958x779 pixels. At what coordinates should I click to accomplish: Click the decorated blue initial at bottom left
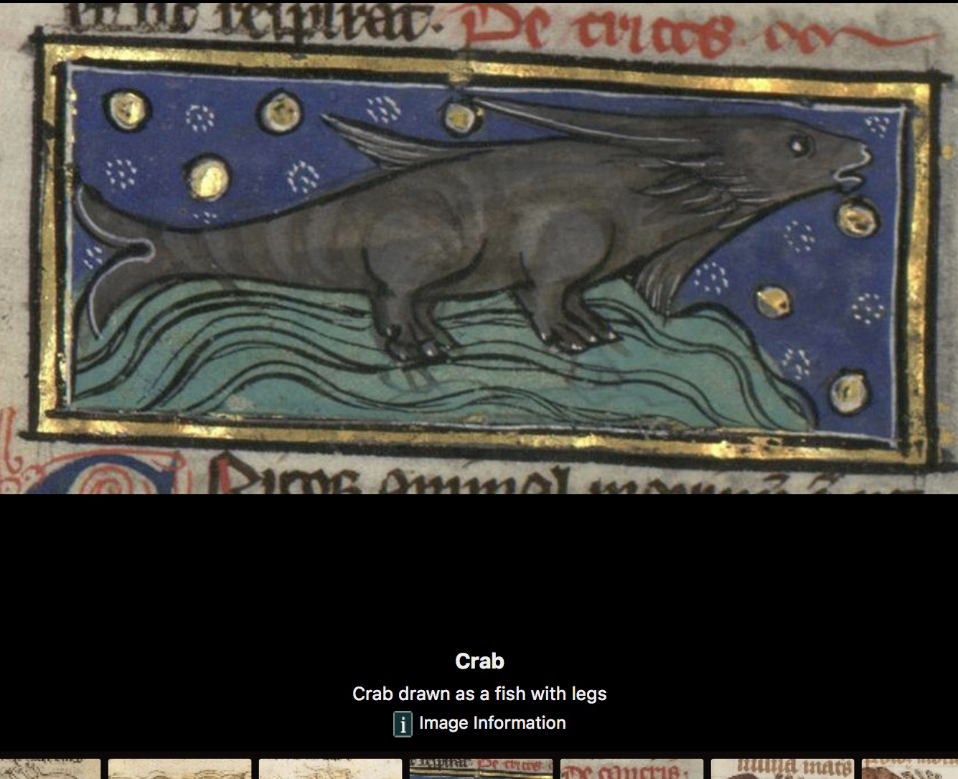click(108, 477)
